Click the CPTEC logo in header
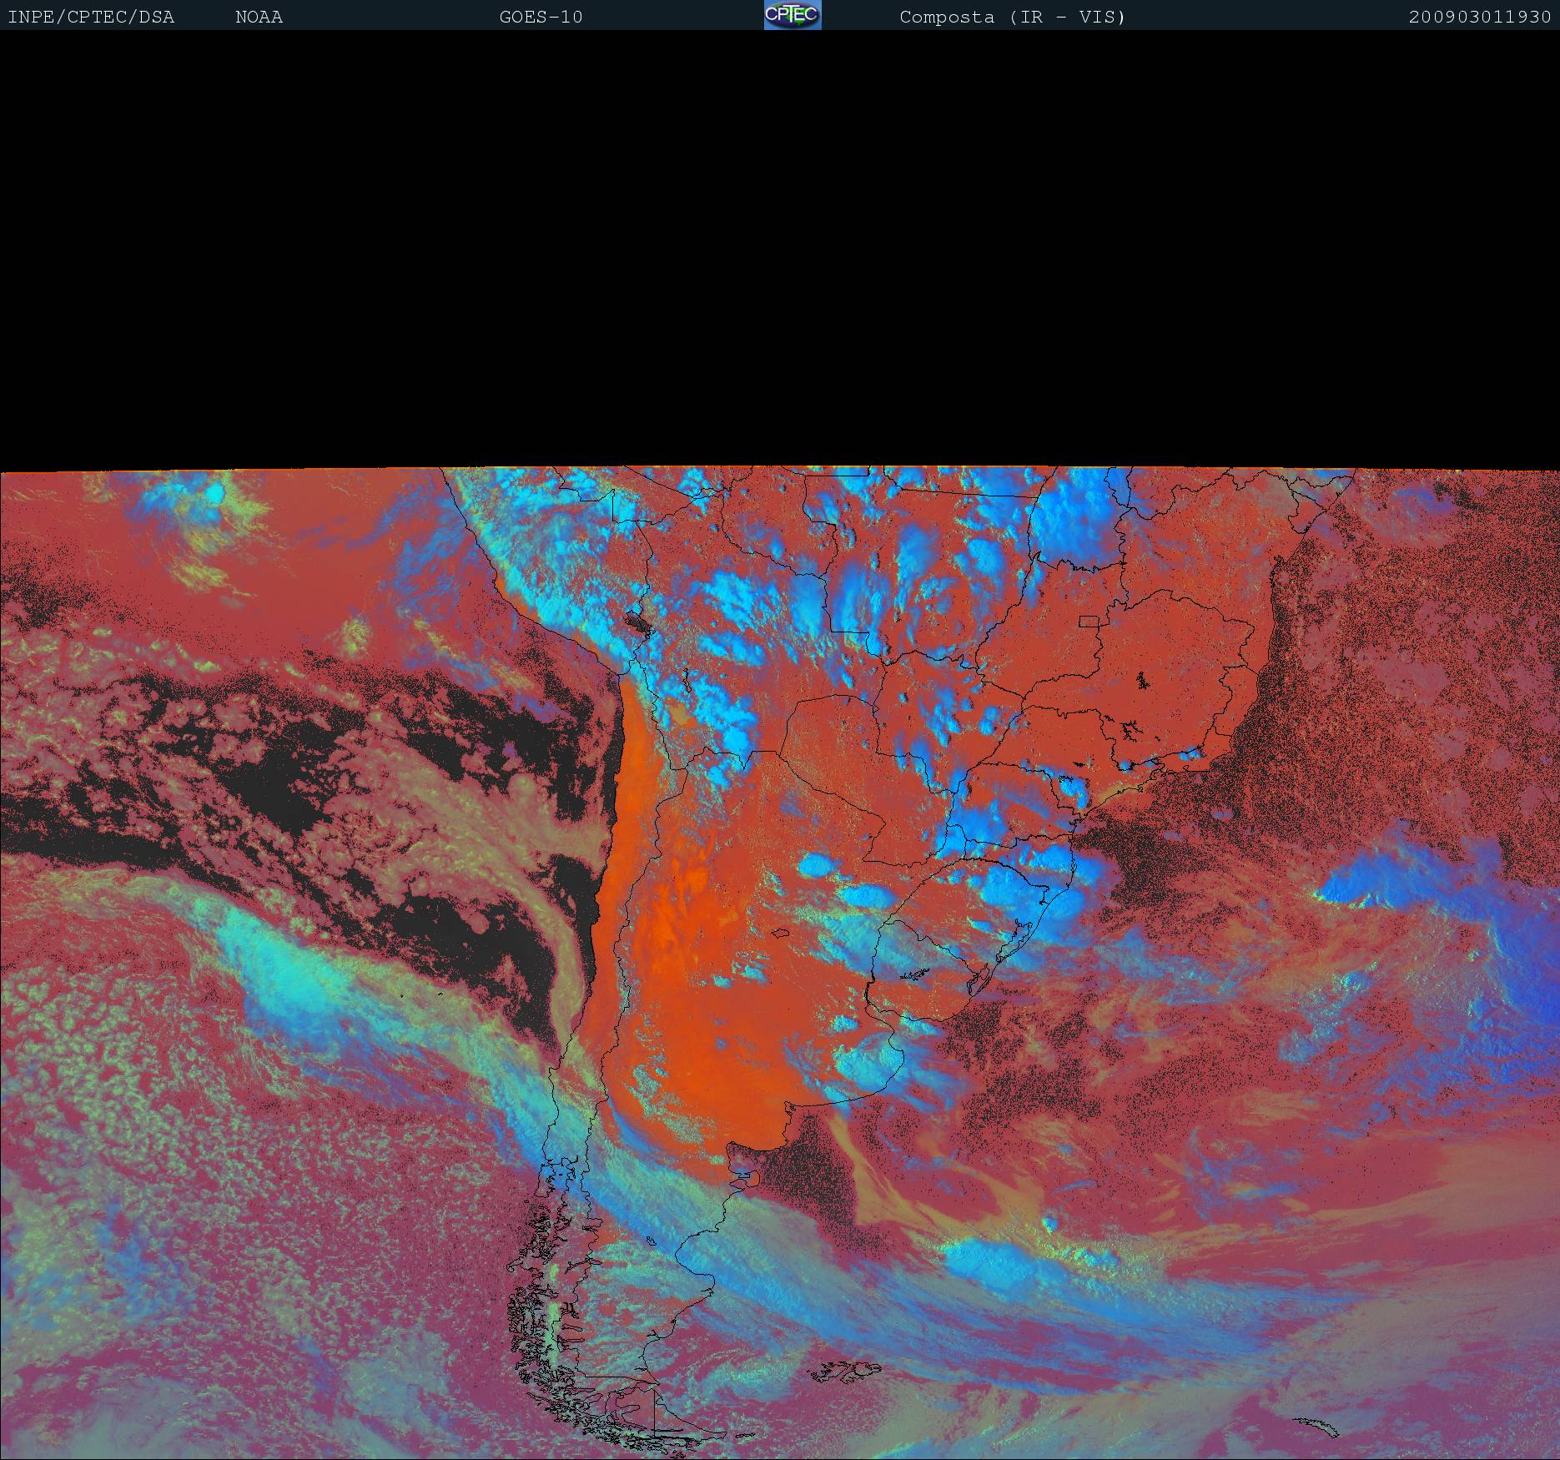The width and height of the screenshot is (1560, 1460). 793,15
